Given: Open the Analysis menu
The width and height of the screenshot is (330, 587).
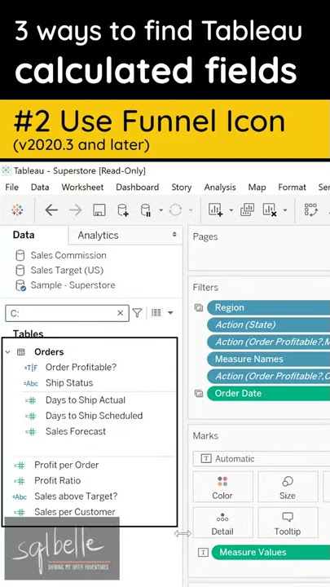Looking at the screenshot, I should 220,188.
